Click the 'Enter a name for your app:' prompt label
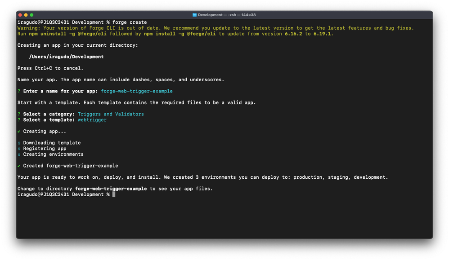Image resolution: width=449 pixels, height=260 pixels. click(60, 91)
